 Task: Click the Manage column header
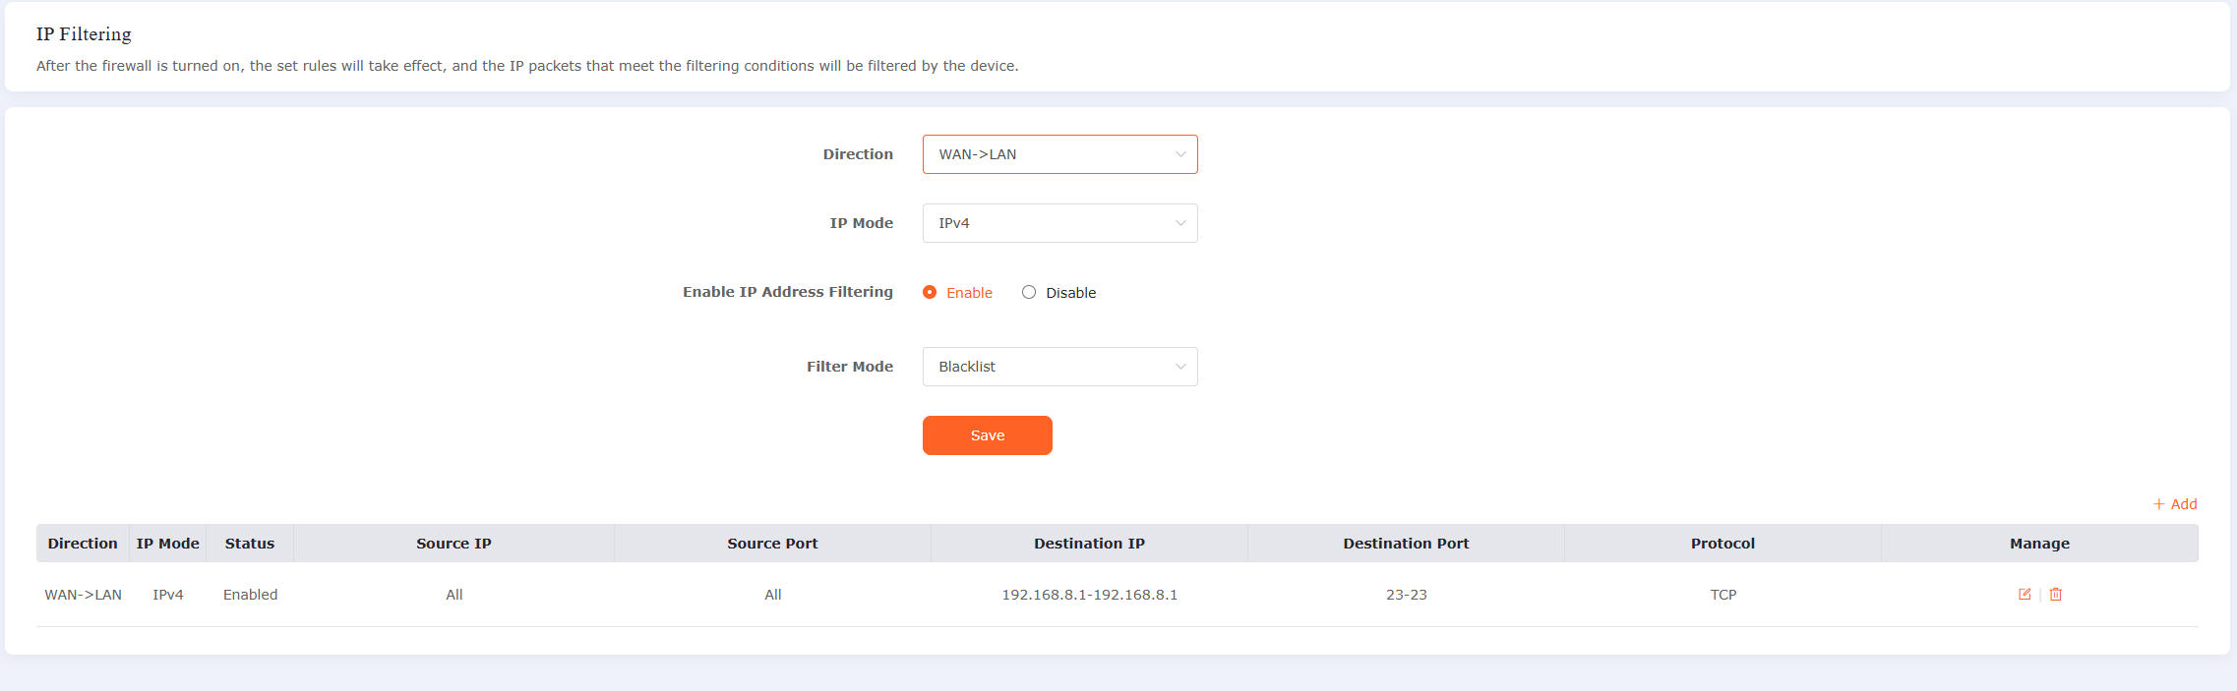2039,544
